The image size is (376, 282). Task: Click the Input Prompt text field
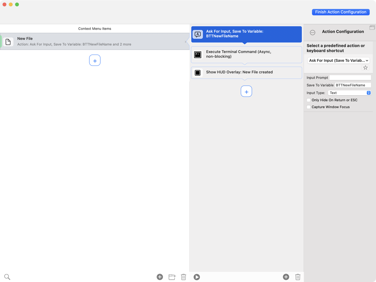pyautogui.click(x=350, y=77)
